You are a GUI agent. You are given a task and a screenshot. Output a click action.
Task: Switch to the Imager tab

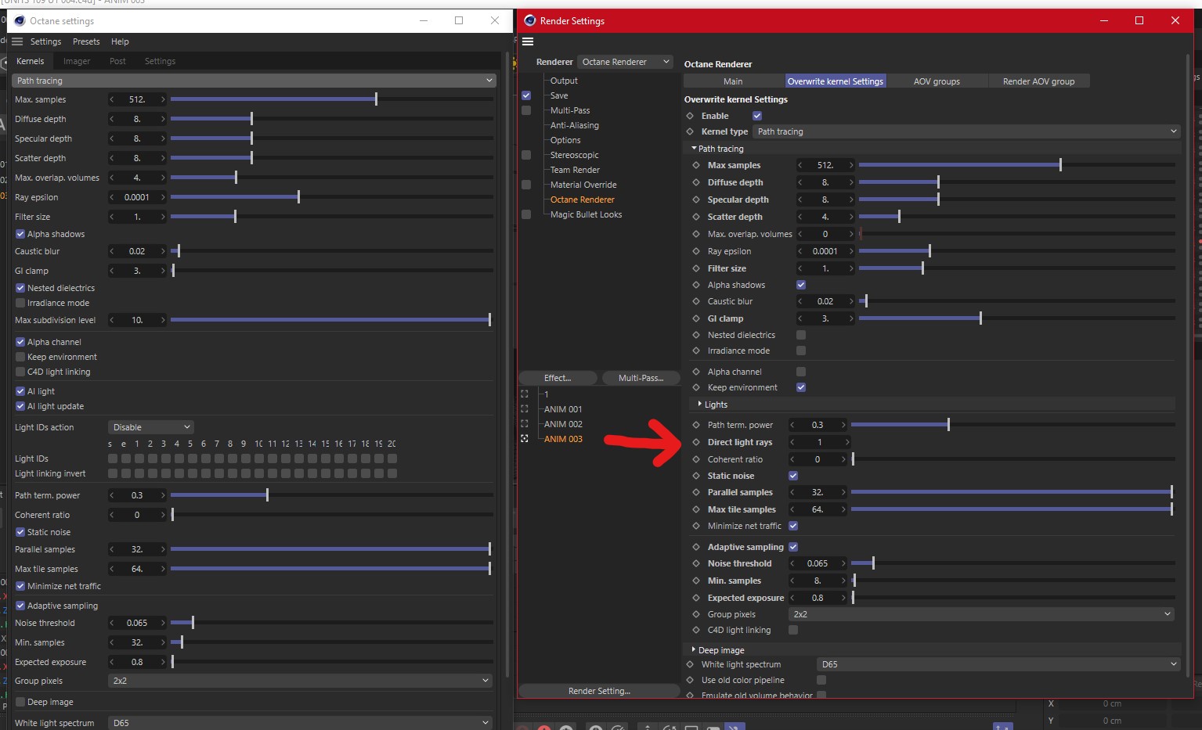[x=77, y=61]
